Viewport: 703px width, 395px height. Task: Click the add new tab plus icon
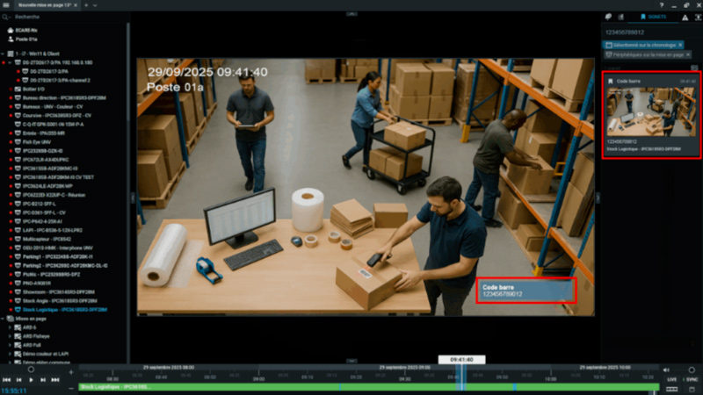pyautogui.click(x=87, y=5)
